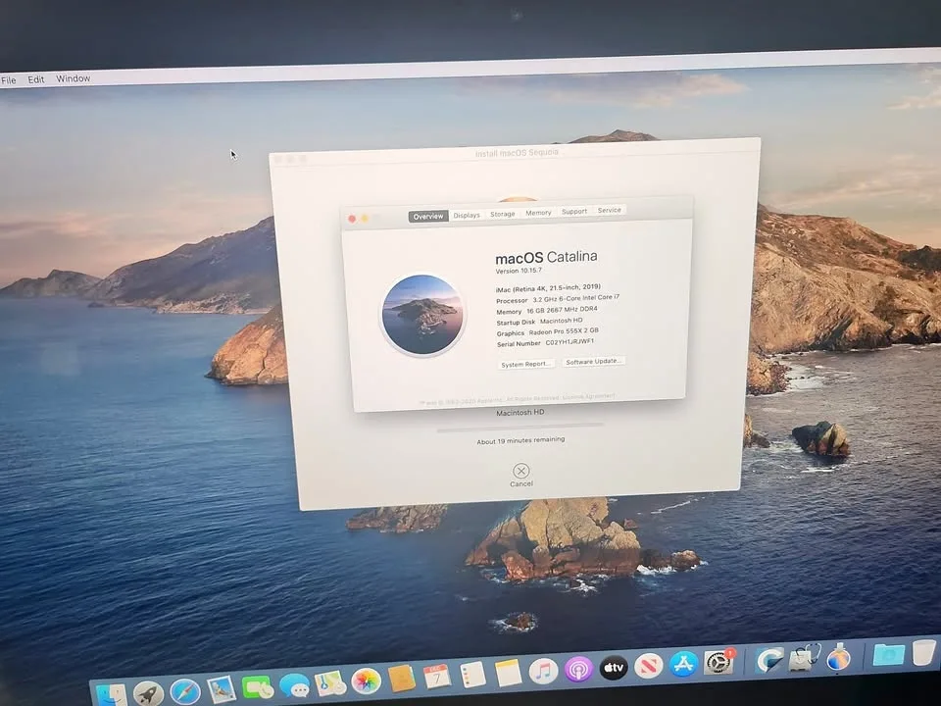The width and height of the screenshot is (941, 706).
Task: Select the Storage tab
Action: [502, 214]
